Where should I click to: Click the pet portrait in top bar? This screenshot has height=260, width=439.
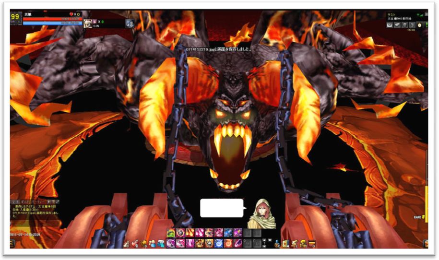(x=88, y=23)
